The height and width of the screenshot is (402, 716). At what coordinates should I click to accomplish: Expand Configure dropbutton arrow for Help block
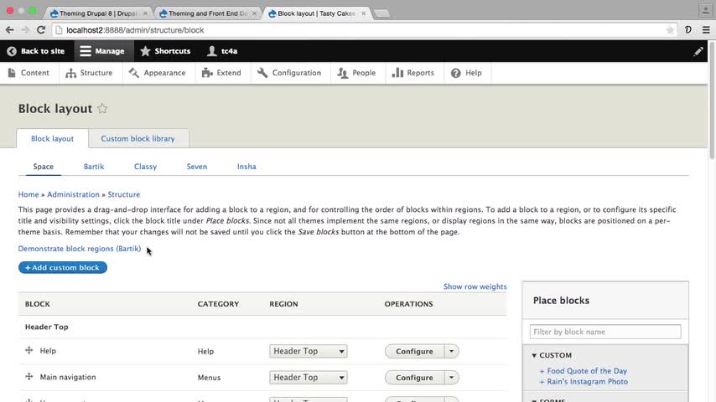pyautogui.click(x=452, y=352)
